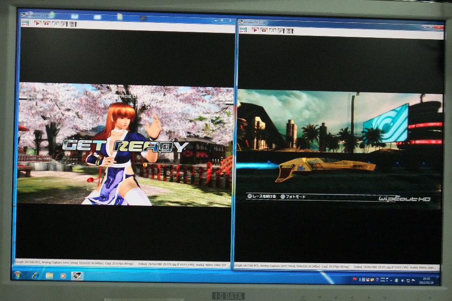Screen dimensions: 452x301
Task: Click the IME language bar 'A' indicator in the tray
Action: click(360, 280)
